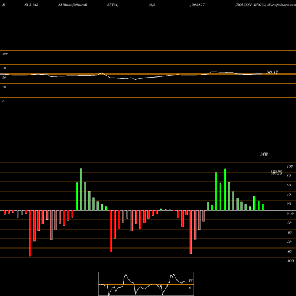Click the MR axis label -20
296x296 pixels.
pyautogui.click(x=289, y=223)
